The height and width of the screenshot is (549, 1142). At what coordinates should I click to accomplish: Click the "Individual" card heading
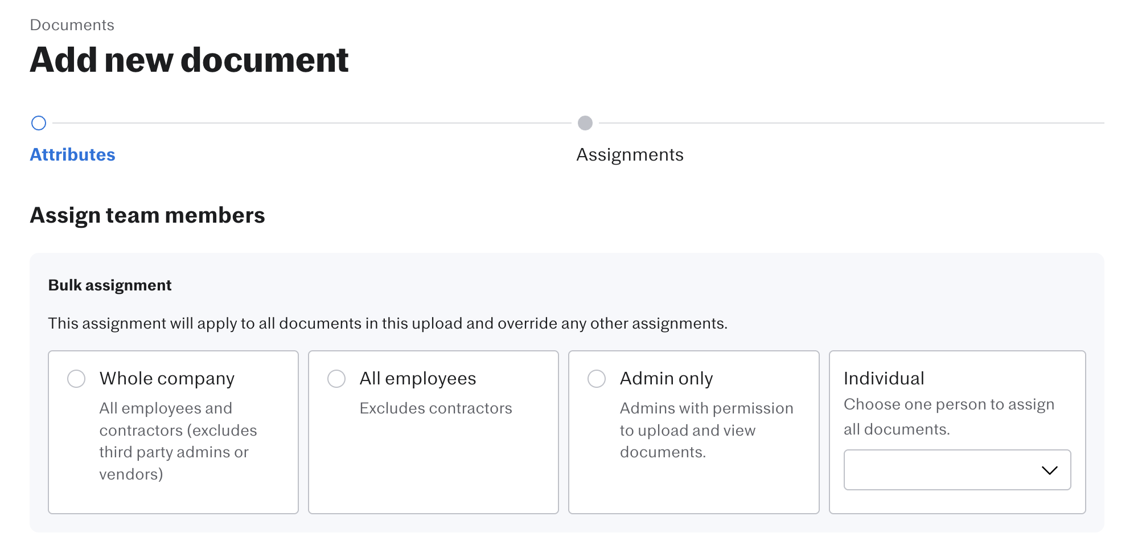884,379
